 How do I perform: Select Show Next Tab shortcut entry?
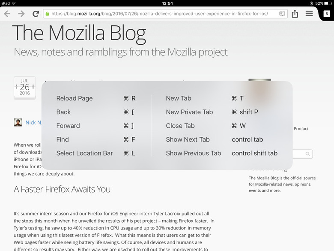tap(214, 139)
